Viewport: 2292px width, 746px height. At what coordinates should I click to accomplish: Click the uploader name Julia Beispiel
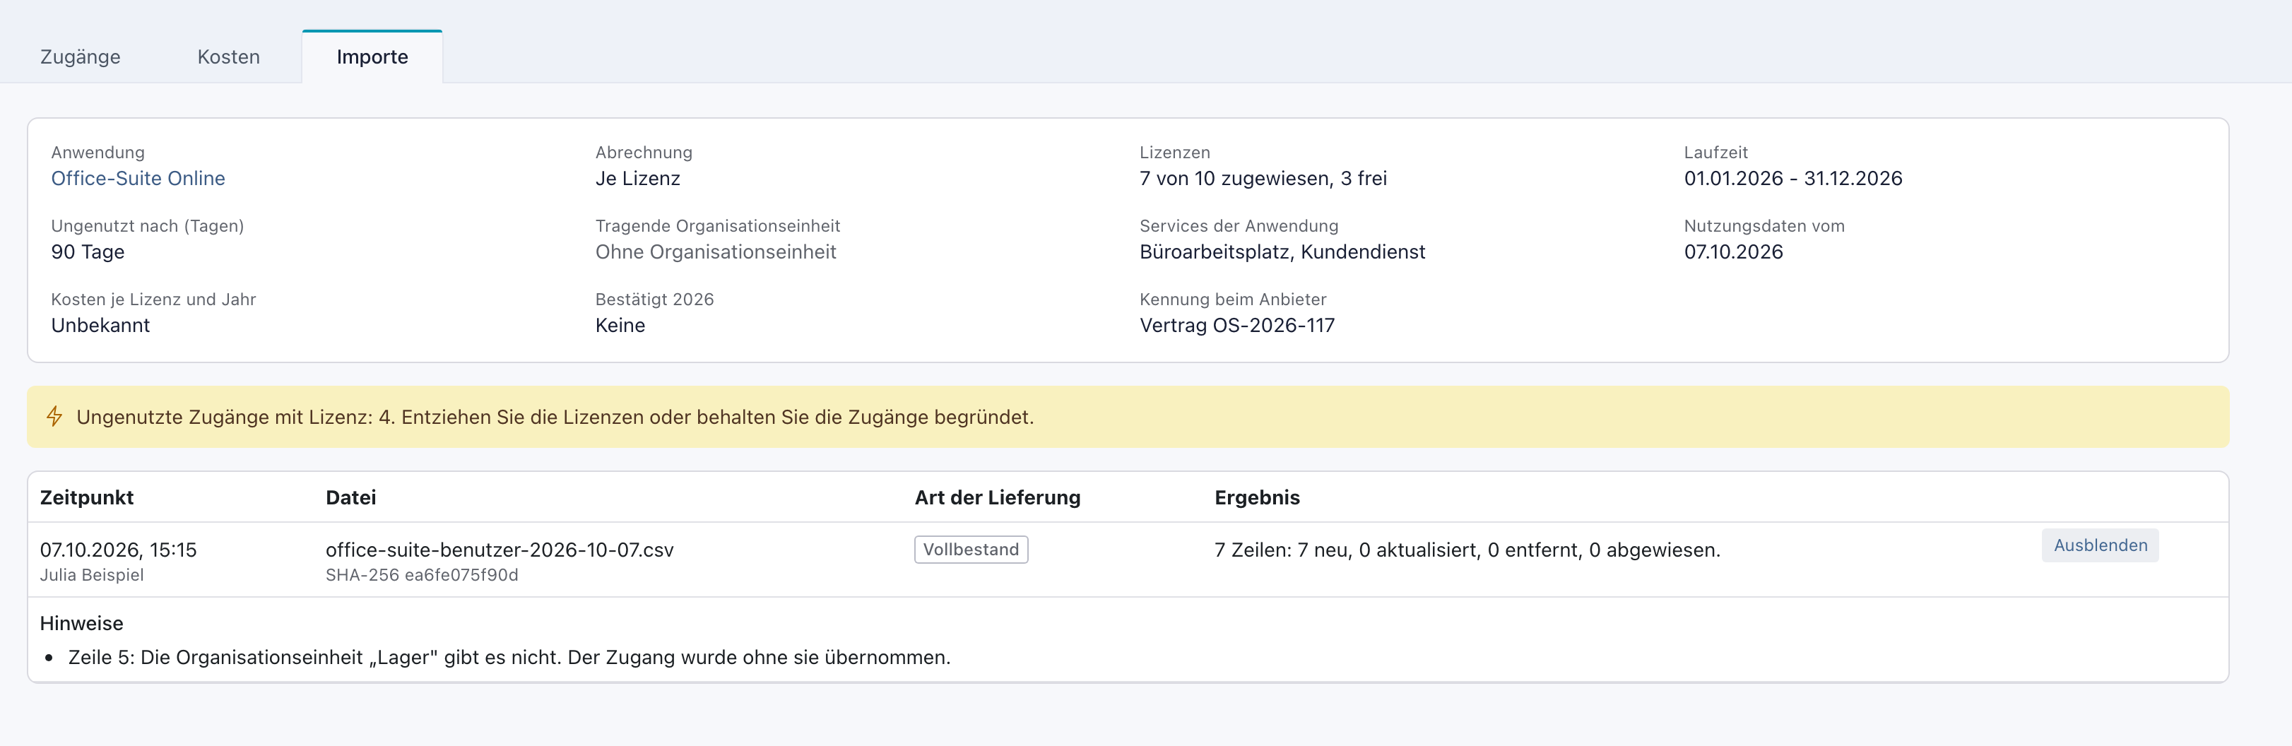(x=92, y=575)
